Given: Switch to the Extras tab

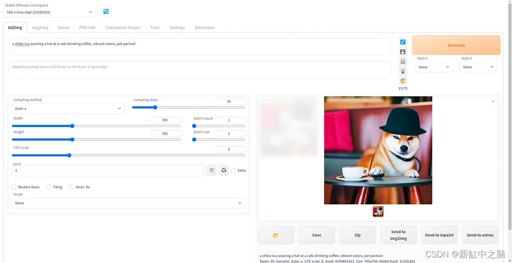Looking at the screenshot, I should (x=64, y=27).
